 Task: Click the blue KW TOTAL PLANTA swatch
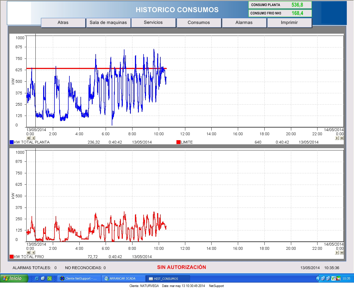pos(12,142)
